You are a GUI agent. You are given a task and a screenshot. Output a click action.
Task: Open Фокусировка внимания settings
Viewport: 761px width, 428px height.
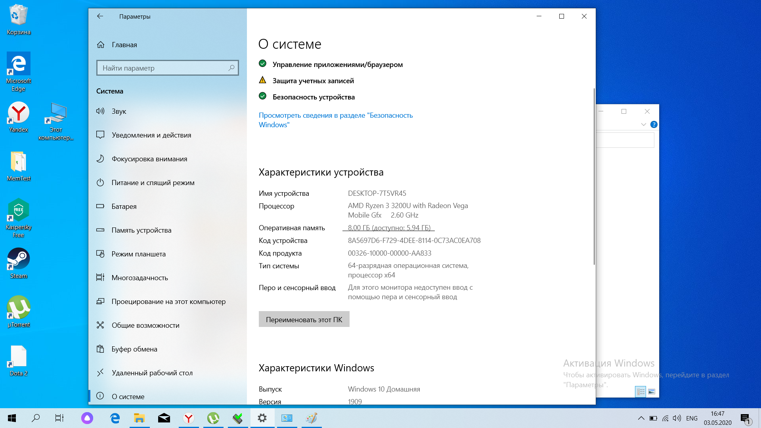pyautogui.click(x=149, y=159)
